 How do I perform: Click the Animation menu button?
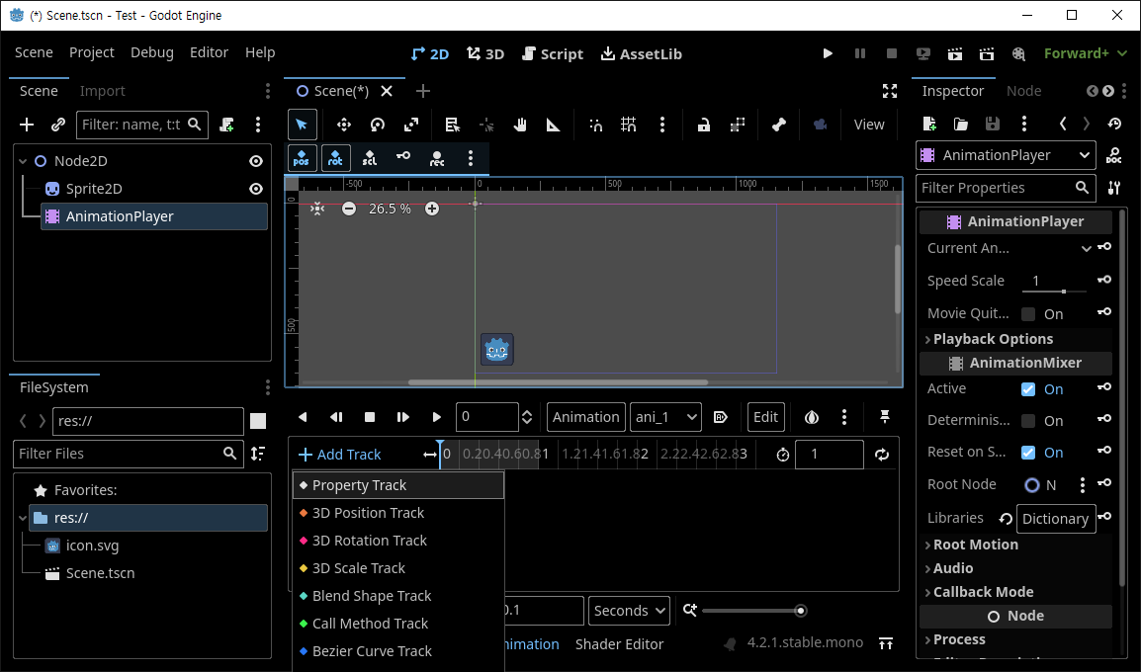tap(585, 417)
